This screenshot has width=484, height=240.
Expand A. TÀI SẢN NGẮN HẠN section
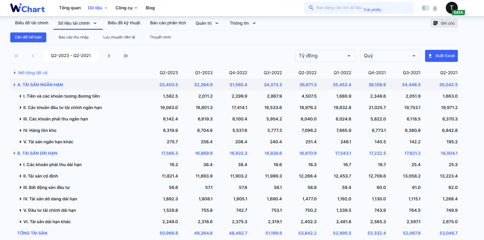[x=14, y=85]
